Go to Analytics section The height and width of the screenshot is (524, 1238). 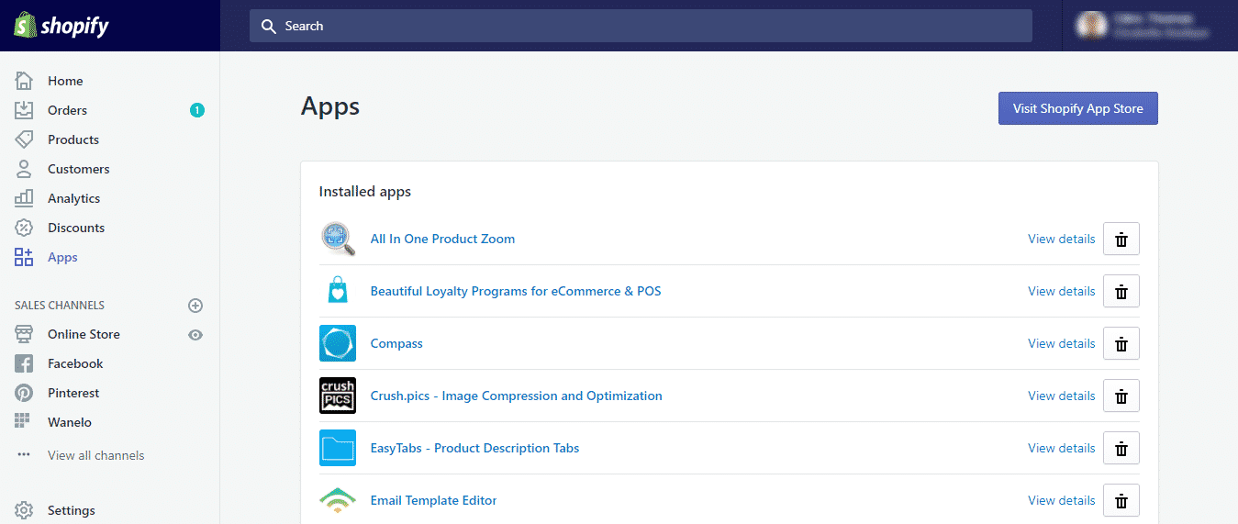(73, 198)
